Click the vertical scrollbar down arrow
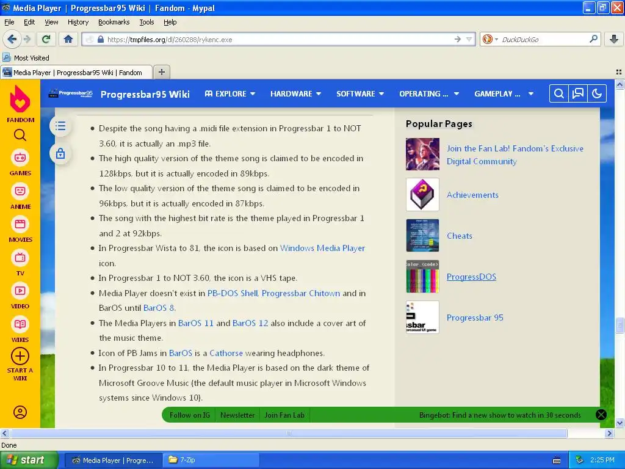The height and width of the screenshot is (469, 625). (620, 423)
